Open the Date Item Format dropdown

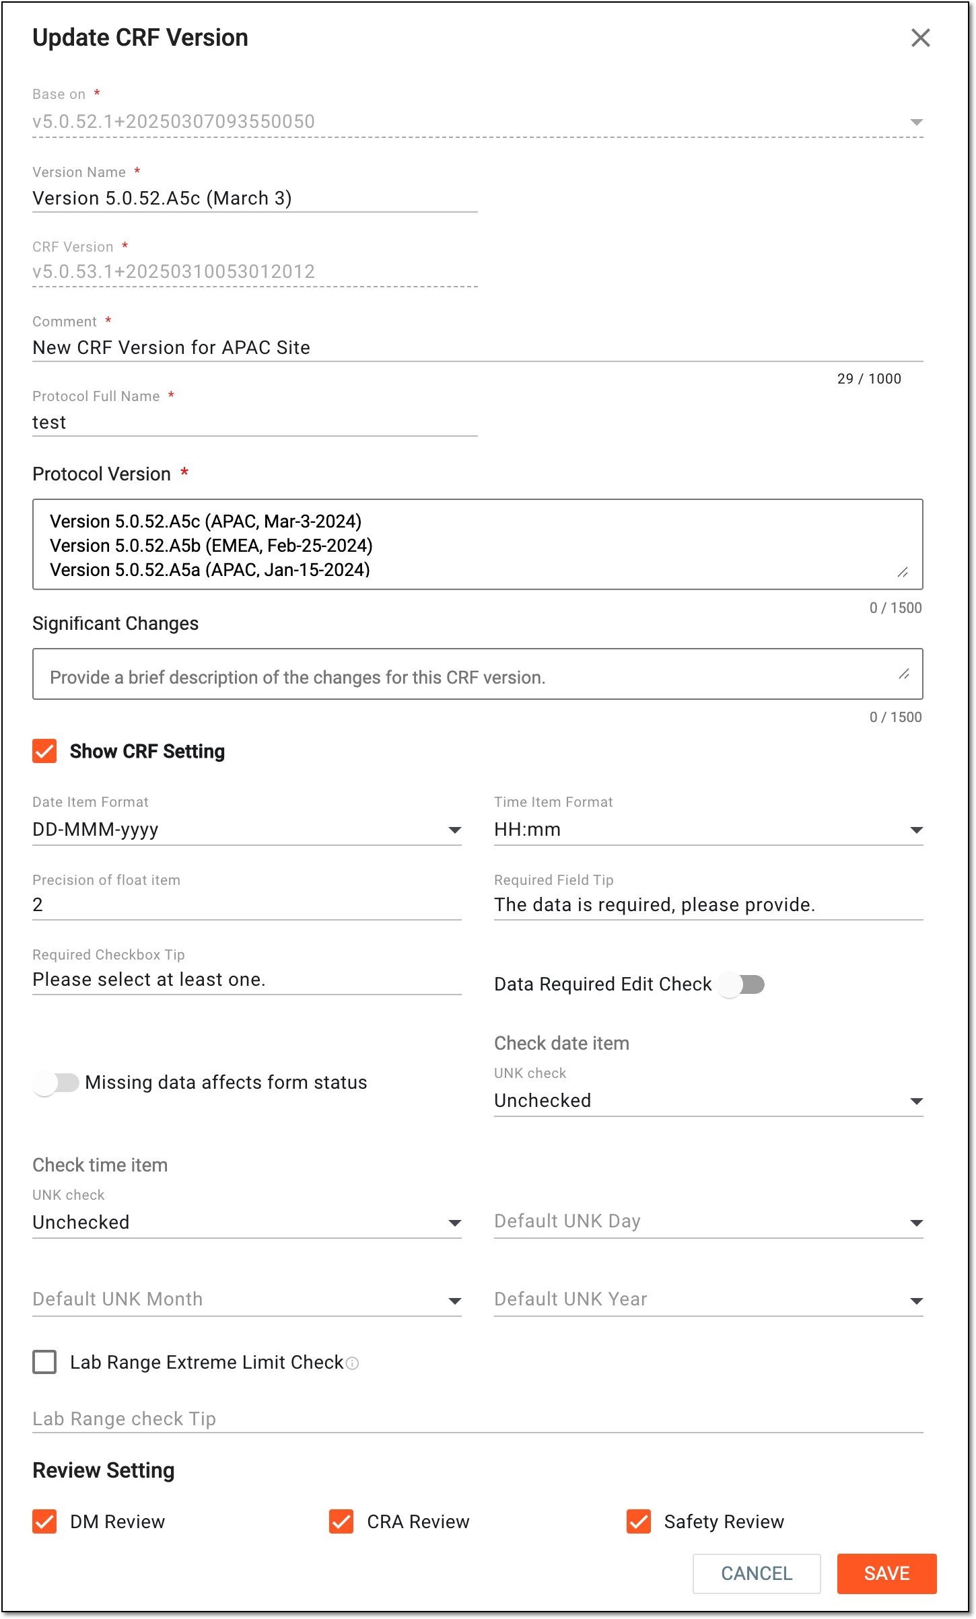(246, 830)
